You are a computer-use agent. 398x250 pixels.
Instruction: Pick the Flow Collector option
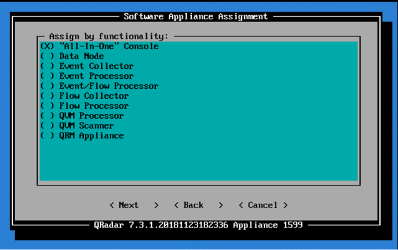[84, 96]
